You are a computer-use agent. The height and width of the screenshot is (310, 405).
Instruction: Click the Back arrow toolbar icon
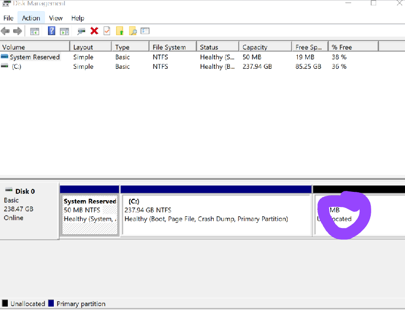click(x=5, y=31)
